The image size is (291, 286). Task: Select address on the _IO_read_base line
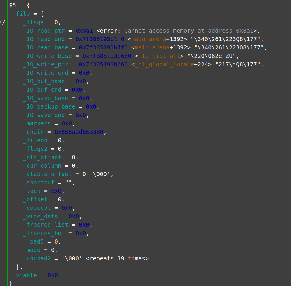(103, 47)
